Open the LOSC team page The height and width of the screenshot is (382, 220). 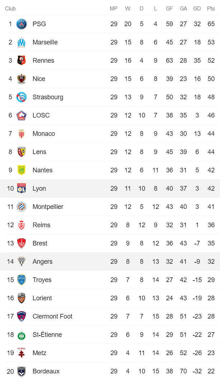pos(40,115)
